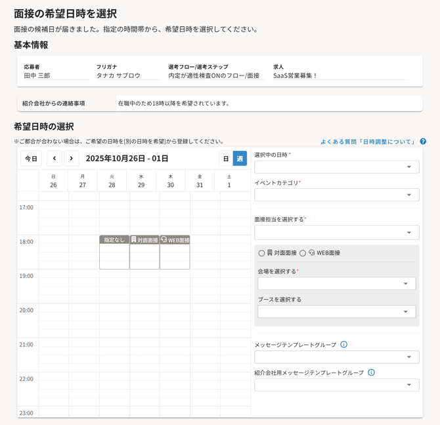
Task: Open the メッセージテンプレートグループ dropdown
Action: pos(337,357)
